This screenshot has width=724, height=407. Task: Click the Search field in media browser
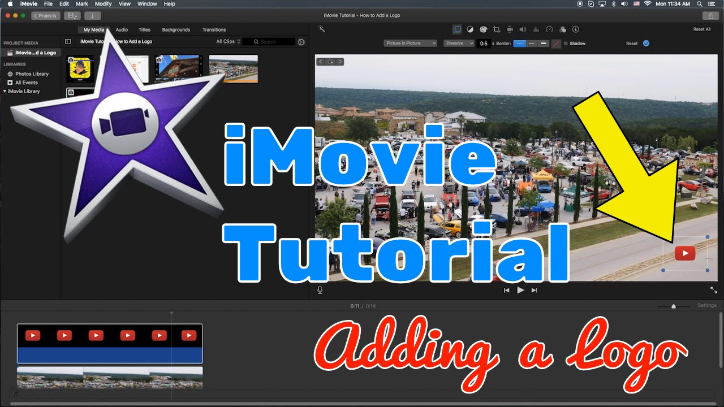click(269, 42)
